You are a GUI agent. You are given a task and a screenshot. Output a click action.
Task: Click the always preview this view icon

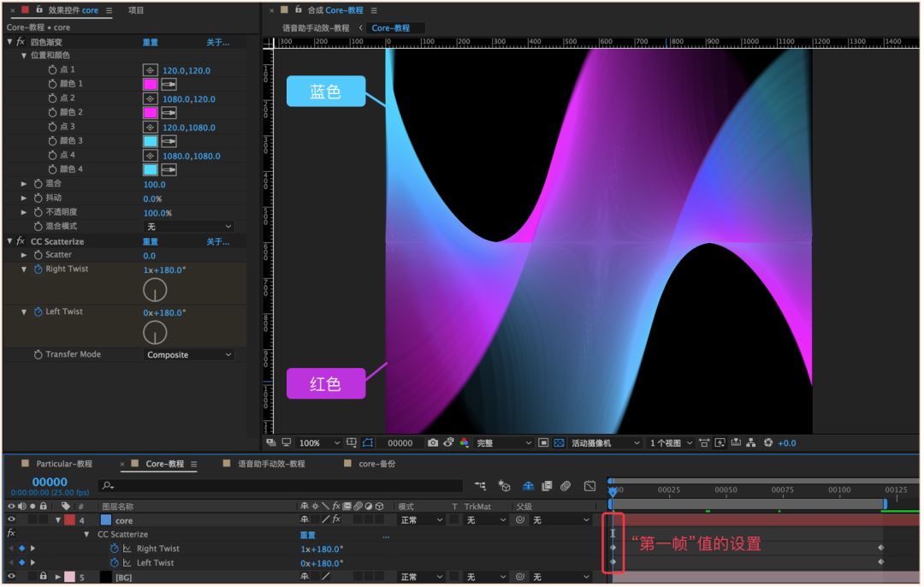270,442
